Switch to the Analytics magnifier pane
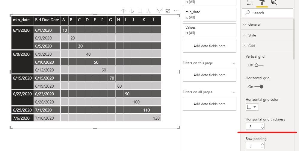Screen dimensions: 299x151 tap(274, 2)
